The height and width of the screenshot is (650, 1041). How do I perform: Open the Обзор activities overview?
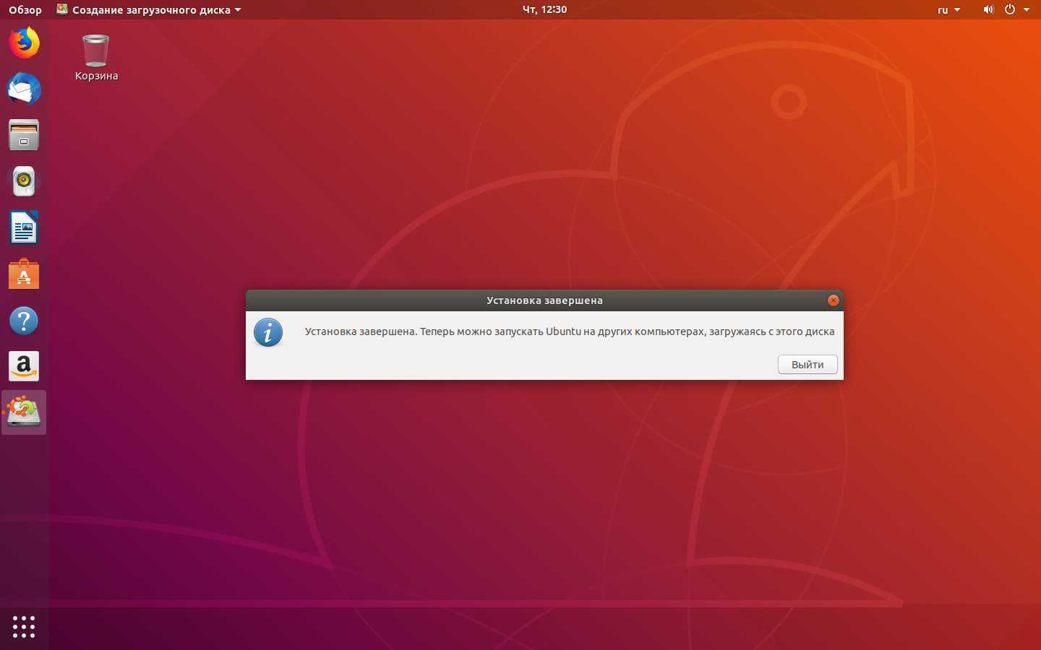(x=25, y=9)
